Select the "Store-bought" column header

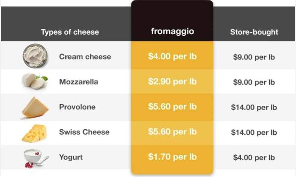(x=254, y=32)
